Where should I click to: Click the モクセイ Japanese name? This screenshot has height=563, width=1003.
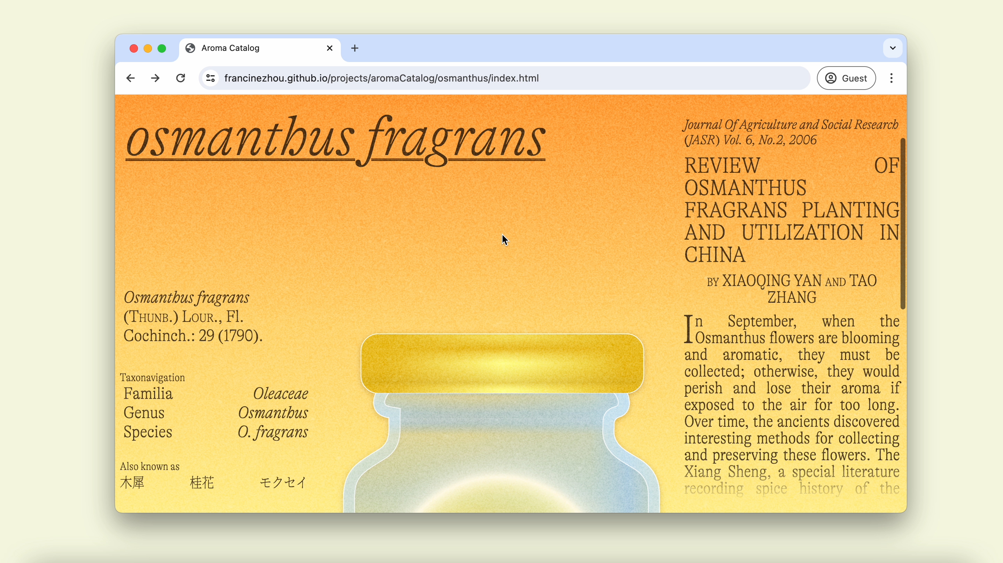point(283,483)
